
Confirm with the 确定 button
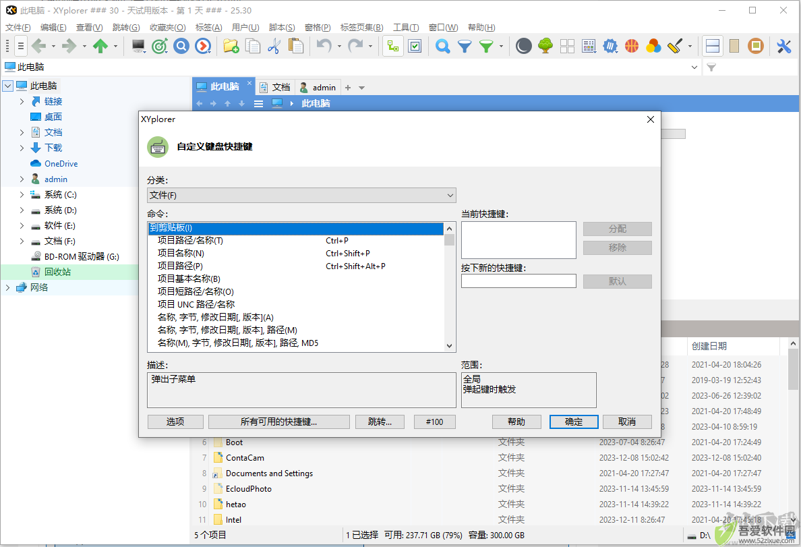574,422
